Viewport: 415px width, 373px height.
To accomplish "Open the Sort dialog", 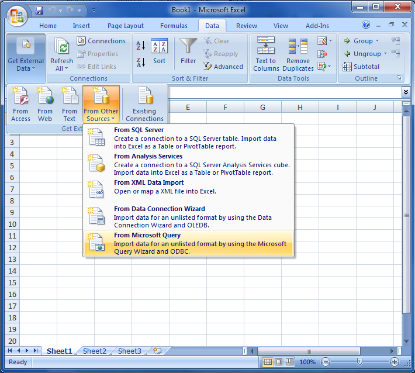I will pos(159,51).
